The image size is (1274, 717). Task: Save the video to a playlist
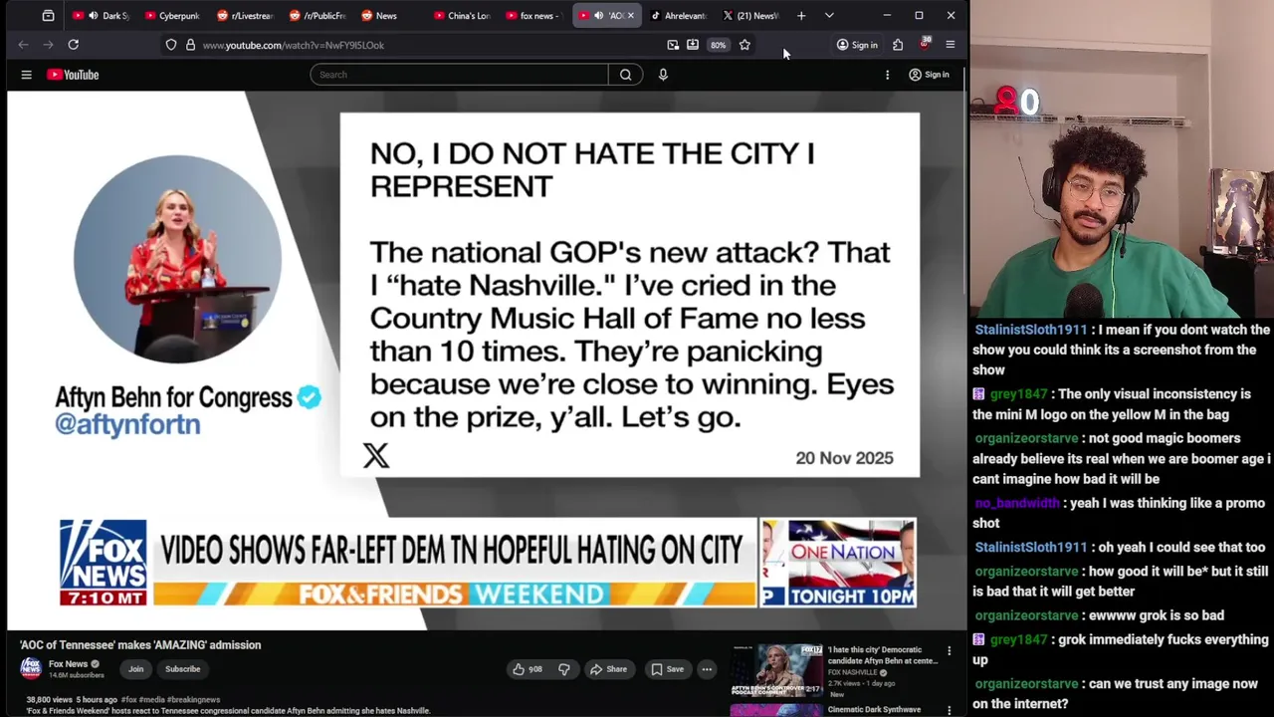pyautogui.click(x=667, y=669)
